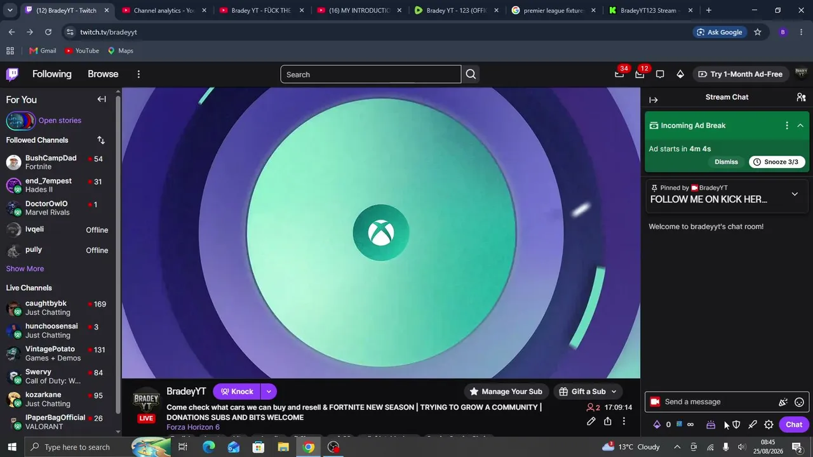
Task: Open the caughtbybk live channel
Action: [x=57, y=308]
